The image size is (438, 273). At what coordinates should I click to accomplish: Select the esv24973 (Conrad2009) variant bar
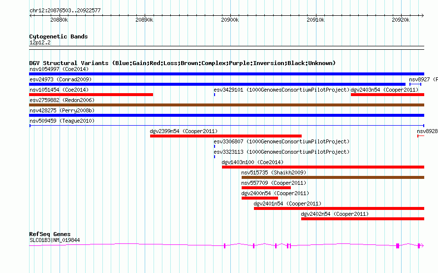click(218, 84)
